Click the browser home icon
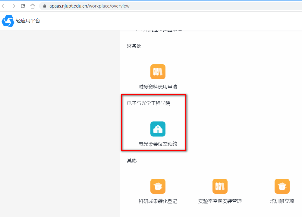 (33, 6)
